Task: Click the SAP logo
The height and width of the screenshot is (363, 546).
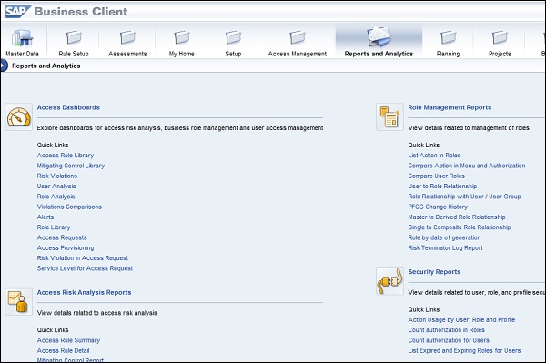Action: point(18,11)
